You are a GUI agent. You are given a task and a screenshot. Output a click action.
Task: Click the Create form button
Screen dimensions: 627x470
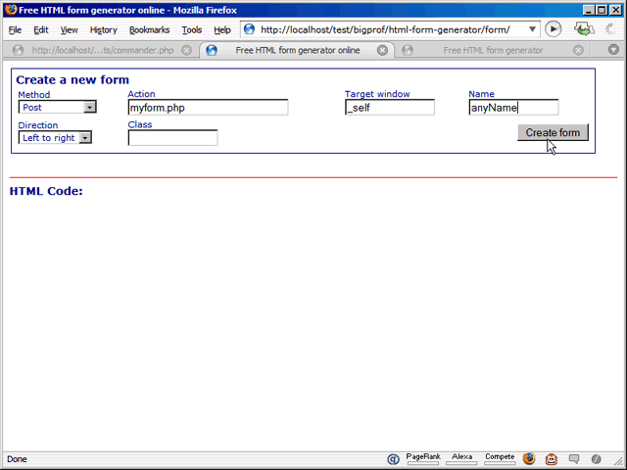[x=553, y=133]
